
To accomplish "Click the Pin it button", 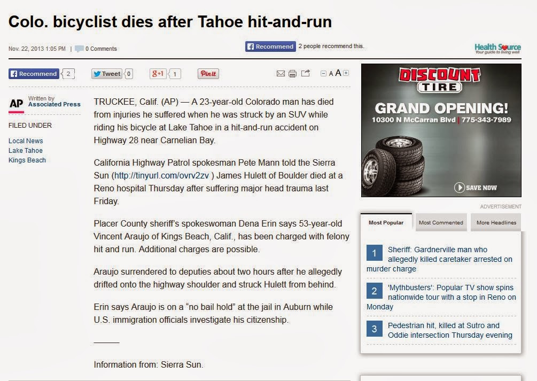I will click(x=208, y=74).
